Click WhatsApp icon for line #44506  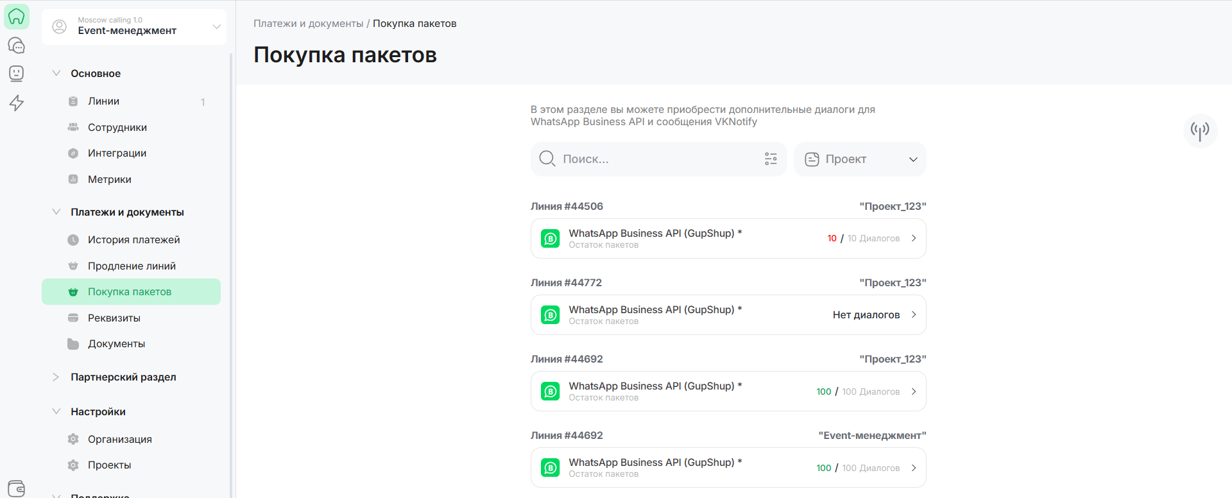(550, 239)
